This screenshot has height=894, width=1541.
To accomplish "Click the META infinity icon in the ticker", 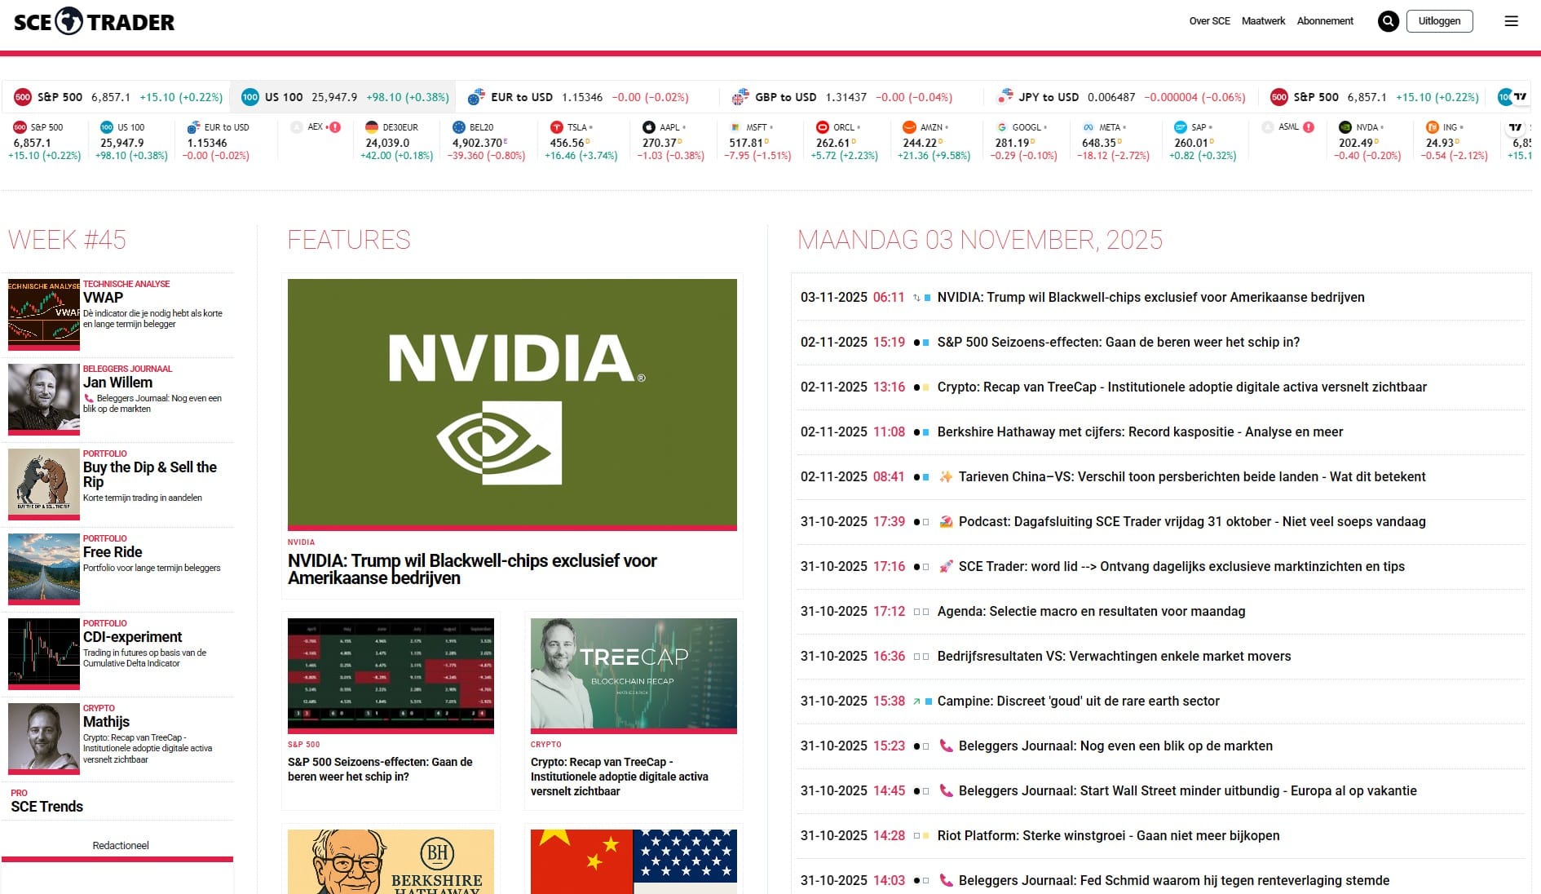I will (x=1087, y=127).
